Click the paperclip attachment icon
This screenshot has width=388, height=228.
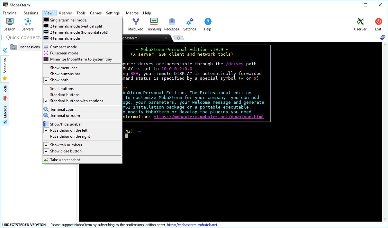[383, 37]
